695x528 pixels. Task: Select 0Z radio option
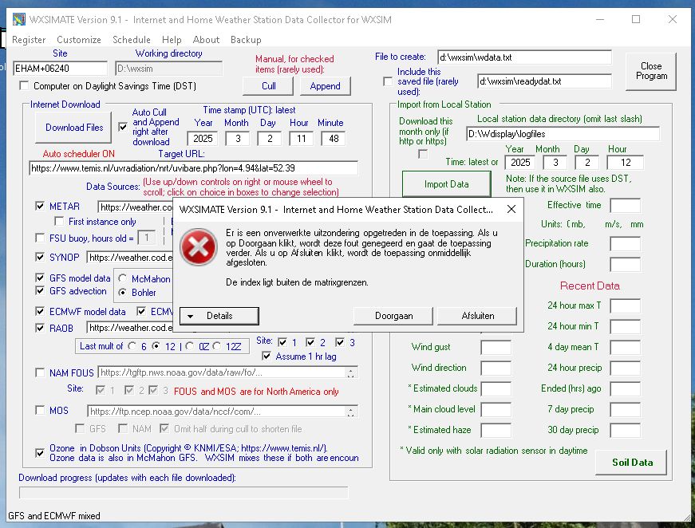coord(189,346)
